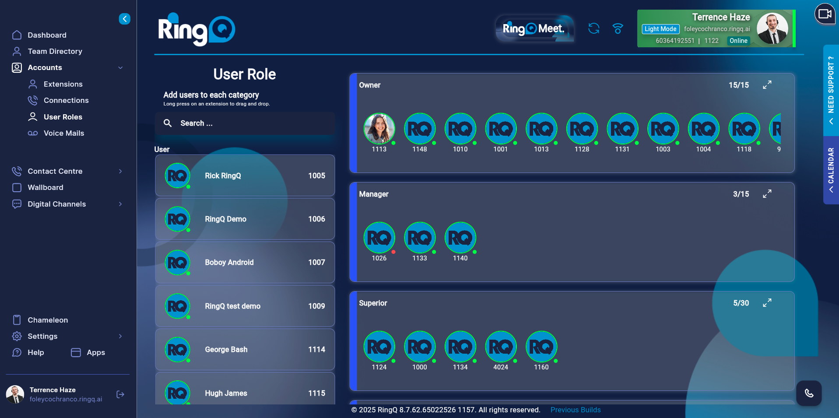Expand the Digital Channels section
The height and width of the screenshot is (418, 839).
pos(121,204)
